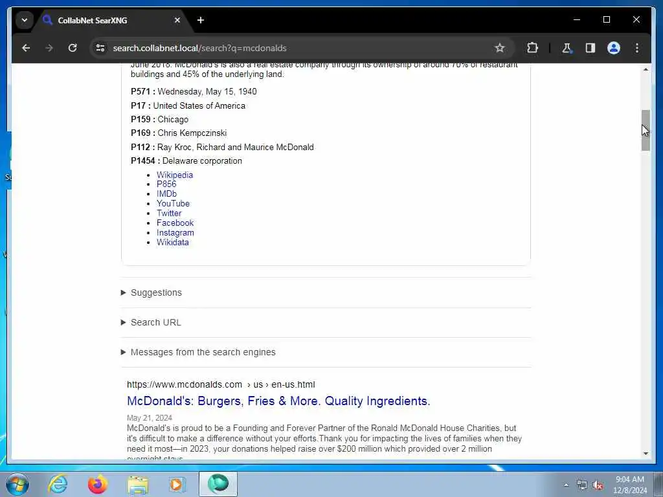
Task: Click the forward navigation arrow
Action: pos(49,48)
